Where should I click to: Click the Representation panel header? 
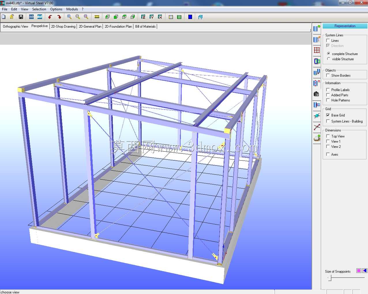(x=345, y=26)
